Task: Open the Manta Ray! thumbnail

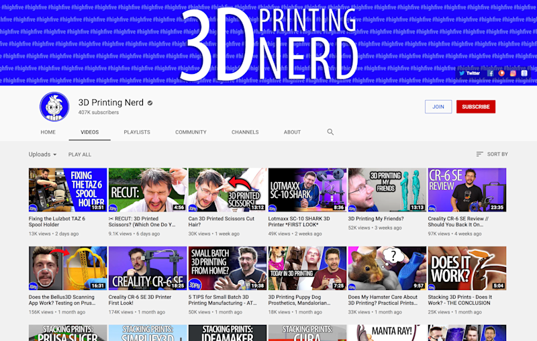Action: 387,333
